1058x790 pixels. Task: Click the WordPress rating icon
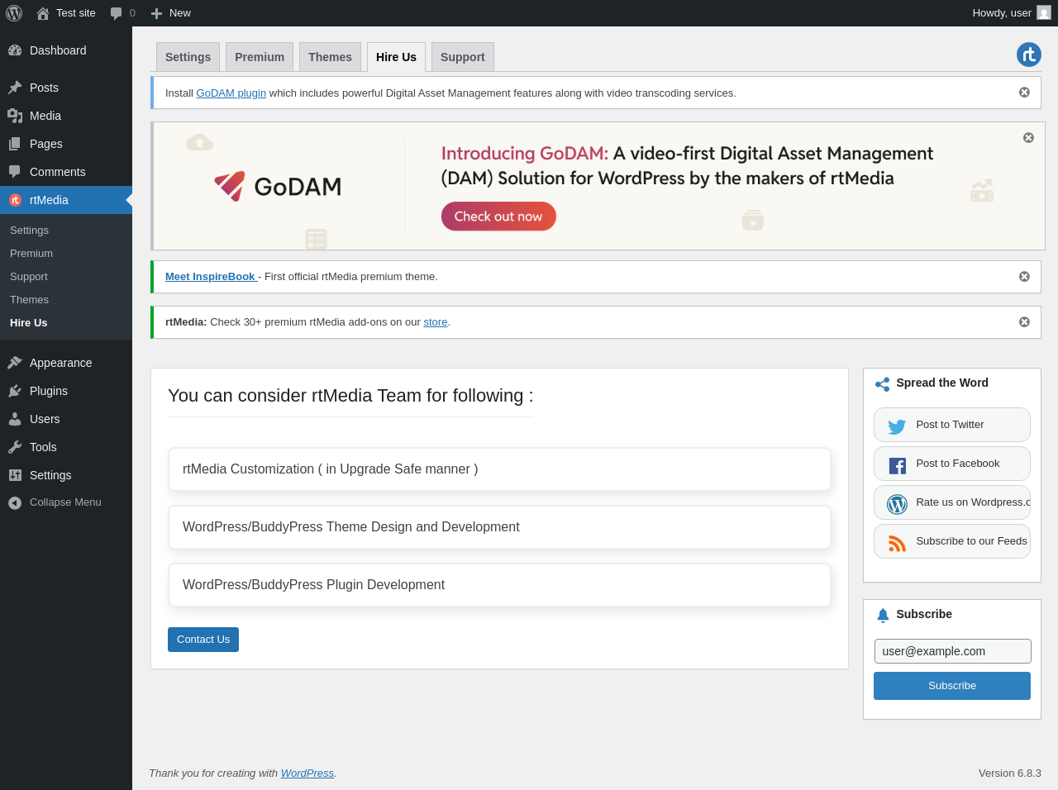(x=897, y=504)
